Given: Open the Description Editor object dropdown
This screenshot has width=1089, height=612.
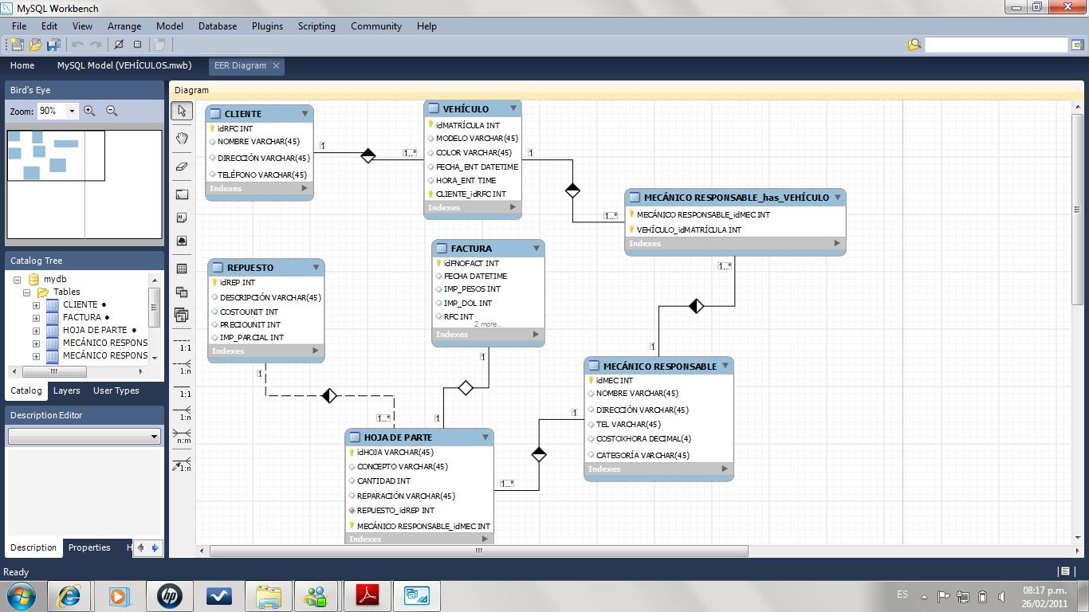Looking at the screenshot, I should (x=154, y=437).
